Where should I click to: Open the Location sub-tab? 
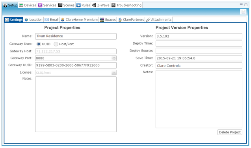[33, 20]
